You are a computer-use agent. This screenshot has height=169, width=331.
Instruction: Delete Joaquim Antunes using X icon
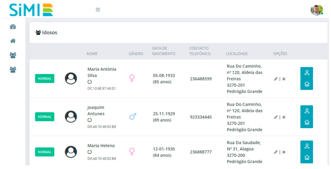pyautogui.click(x=284, y=117)
